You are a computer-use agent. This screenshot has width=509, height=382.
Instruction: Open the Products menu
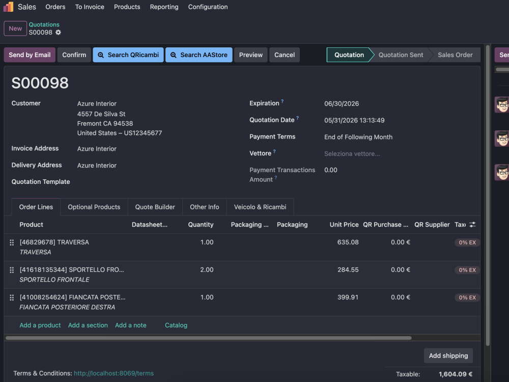tap(127, 7)
